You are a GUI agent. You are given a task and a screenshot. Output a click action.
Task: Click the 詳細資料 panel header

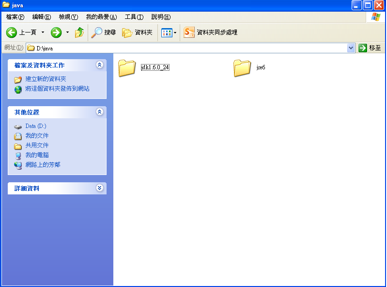click(x=57, y=188)
